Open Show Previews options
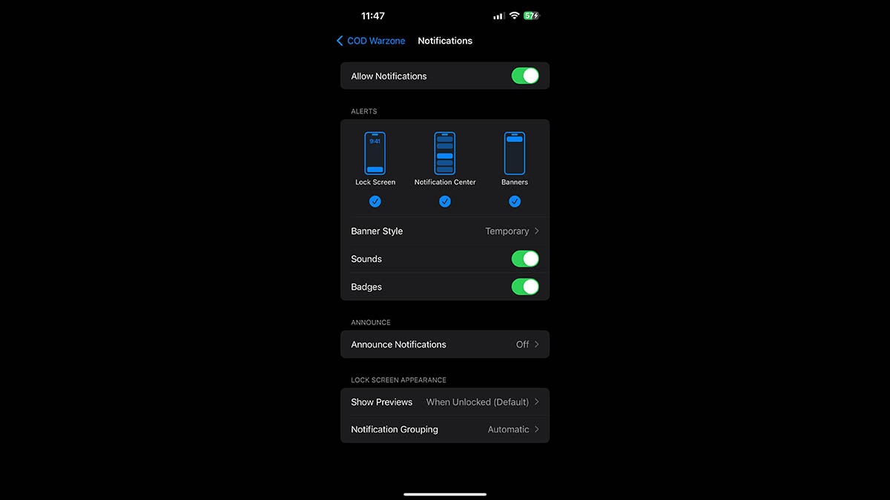The height and width of the screenshot is (500, 890). (445, 402)
